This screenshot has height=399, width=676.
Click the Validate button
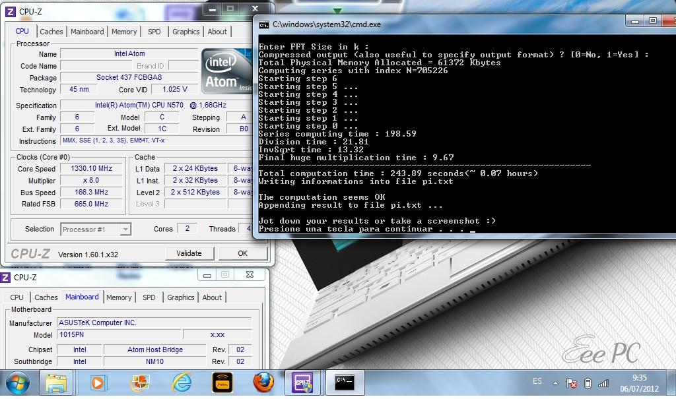coord(189,253)
